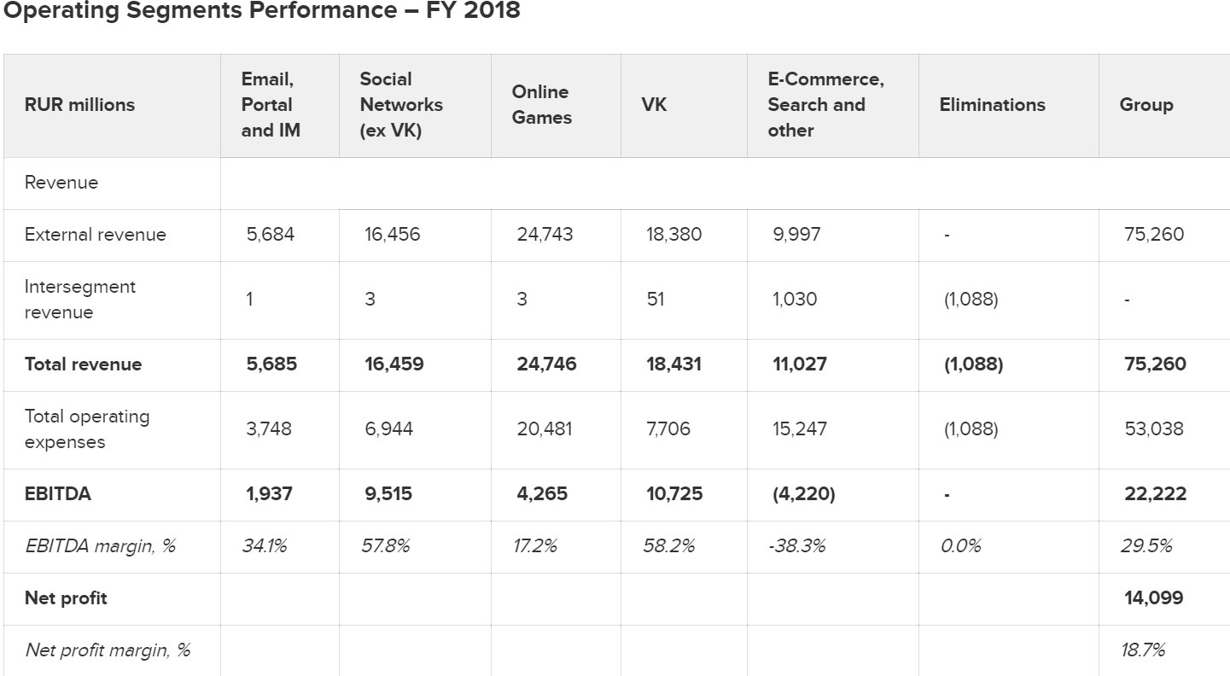This screenshot has width=1230, height=676.
Task: Click the 'EBITDA margin, %' row label
Action: coord(100,546)
